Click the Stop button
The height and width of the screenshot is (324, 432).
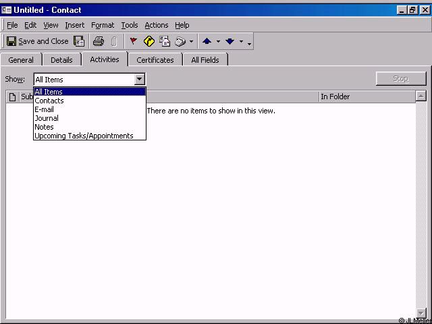(x=401, y=79)
